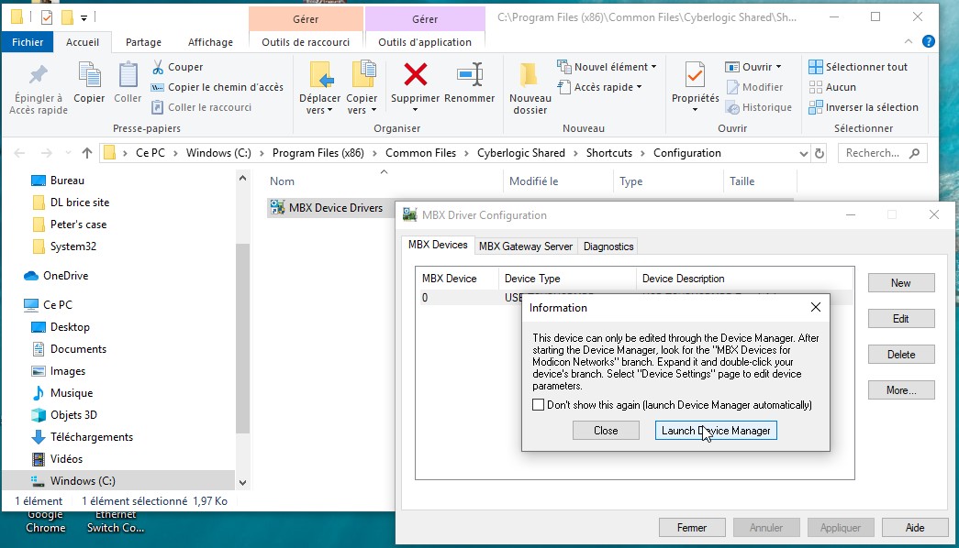Screen dimensions: 959x548
Task: Expand Supprimer options arrow
Action: [416, 110]
